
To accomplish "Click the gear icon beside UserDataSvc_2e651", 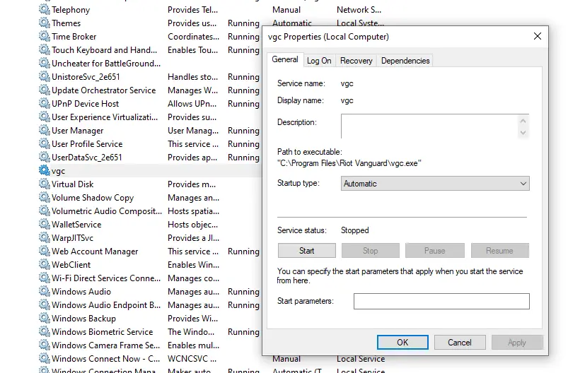I will point(44,157).
